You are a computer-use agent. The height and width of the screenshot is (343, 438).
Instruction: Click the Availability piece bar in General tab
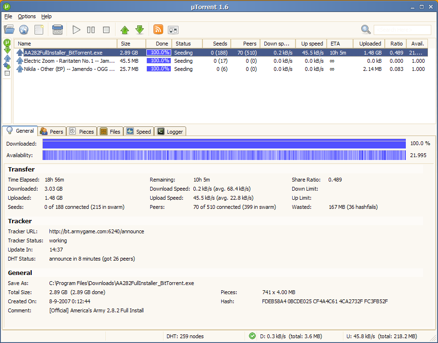click(224, 155)
